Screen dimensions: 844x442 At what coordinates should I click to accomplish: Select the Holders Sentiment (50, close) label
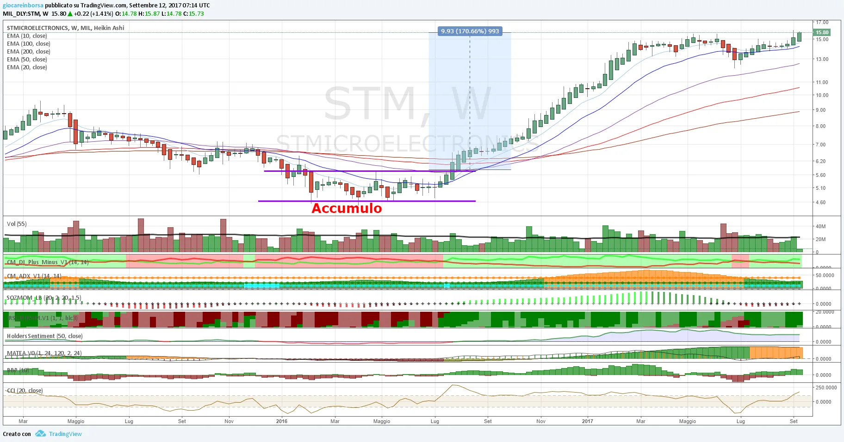click(45, 336)
